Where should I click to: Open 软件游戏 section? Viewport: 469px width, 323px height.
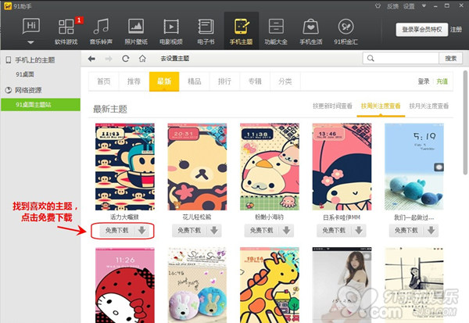point(66,31)
